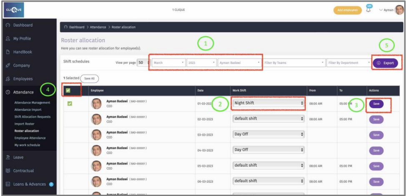407x196 pixels.
Task: Click Ayman's profile avatar in header
Action: click(399, 10)
